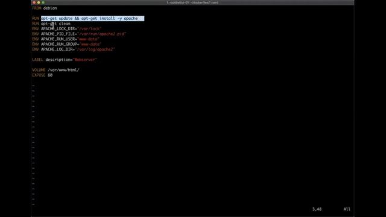Click the "/var/lock" string value
The height and width of the screenshot is (217, 386).
(x=89, y=29)
